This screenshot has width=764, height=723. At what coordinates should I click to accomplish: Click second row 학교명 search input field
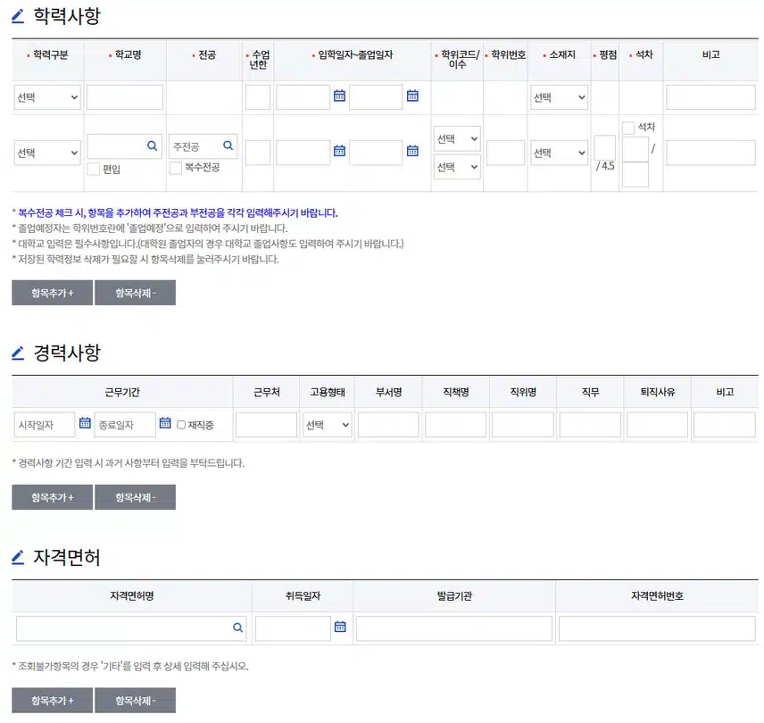coord(124,146)
